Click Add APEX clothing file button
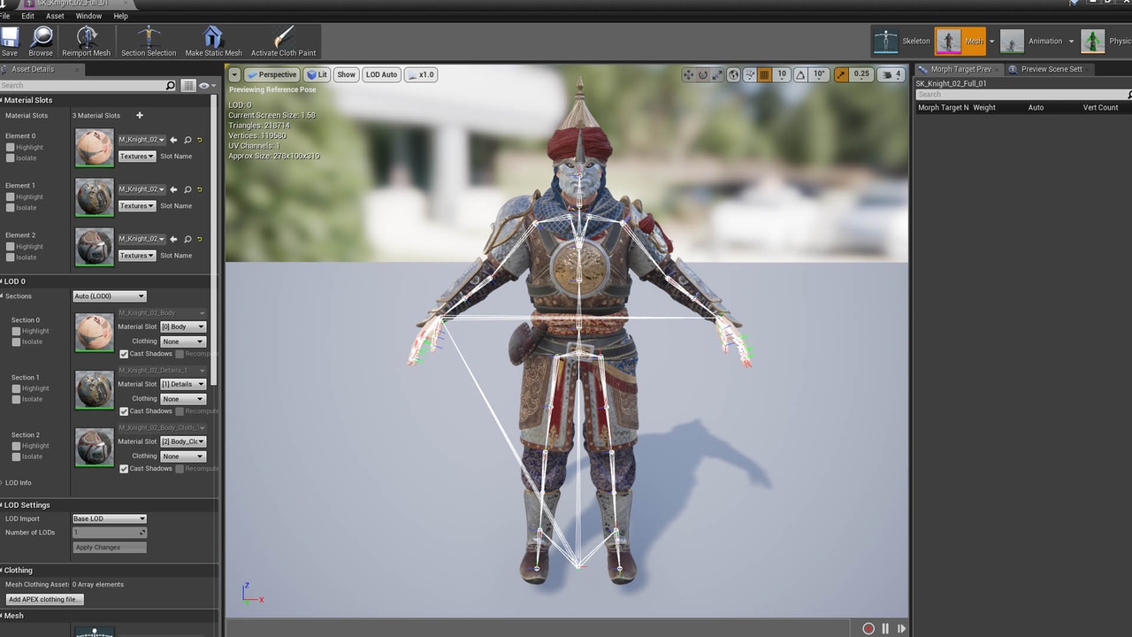This screenshot has height=637, width=1132. tap(44, 600)
